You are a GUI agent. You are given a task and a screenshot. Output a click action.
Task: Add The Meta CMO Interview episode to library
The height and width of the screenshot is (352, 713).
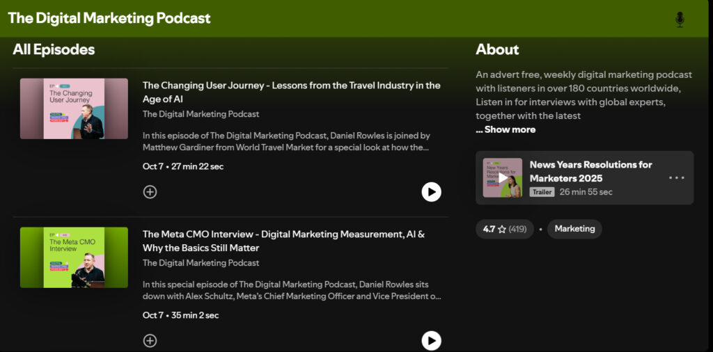[150, 341]
